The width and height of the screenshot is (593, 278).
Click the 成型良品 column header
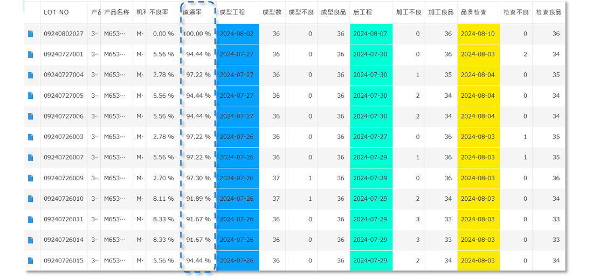tap(333, 12)
